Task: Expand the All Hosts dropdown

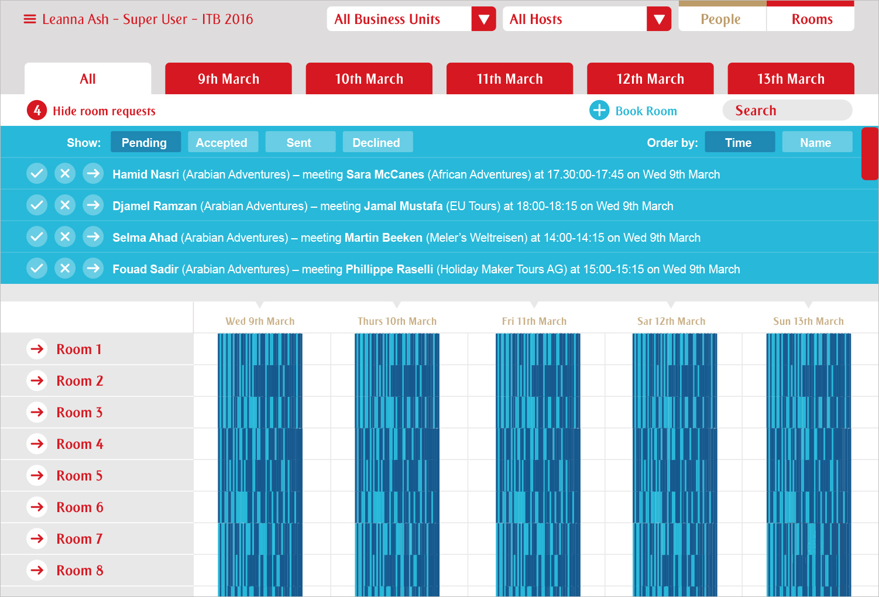Action: (x=659, y=19)
